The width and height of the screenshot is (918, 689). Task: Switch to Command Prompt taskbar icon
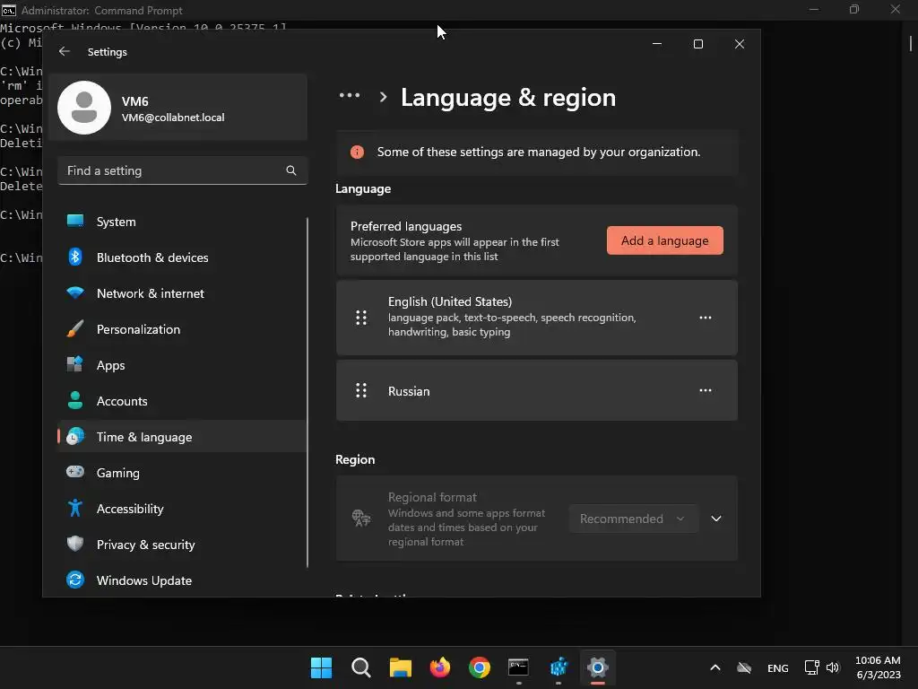519,667
